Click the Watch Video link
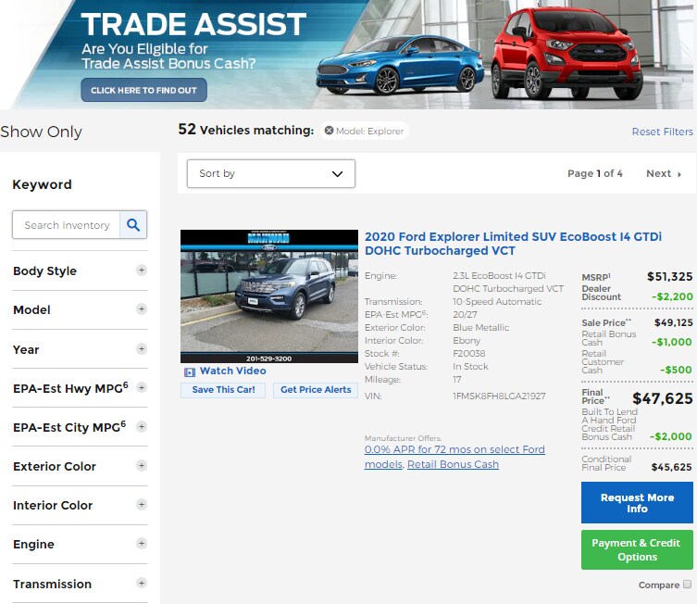 pos(233,371)
